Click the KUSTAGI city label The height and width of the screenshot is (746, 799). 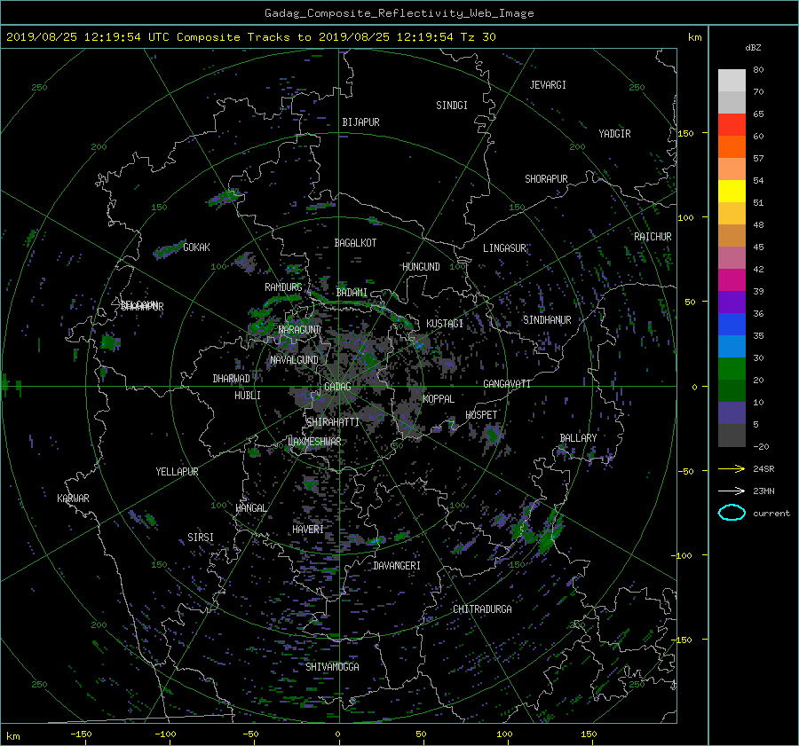point(445,324)
